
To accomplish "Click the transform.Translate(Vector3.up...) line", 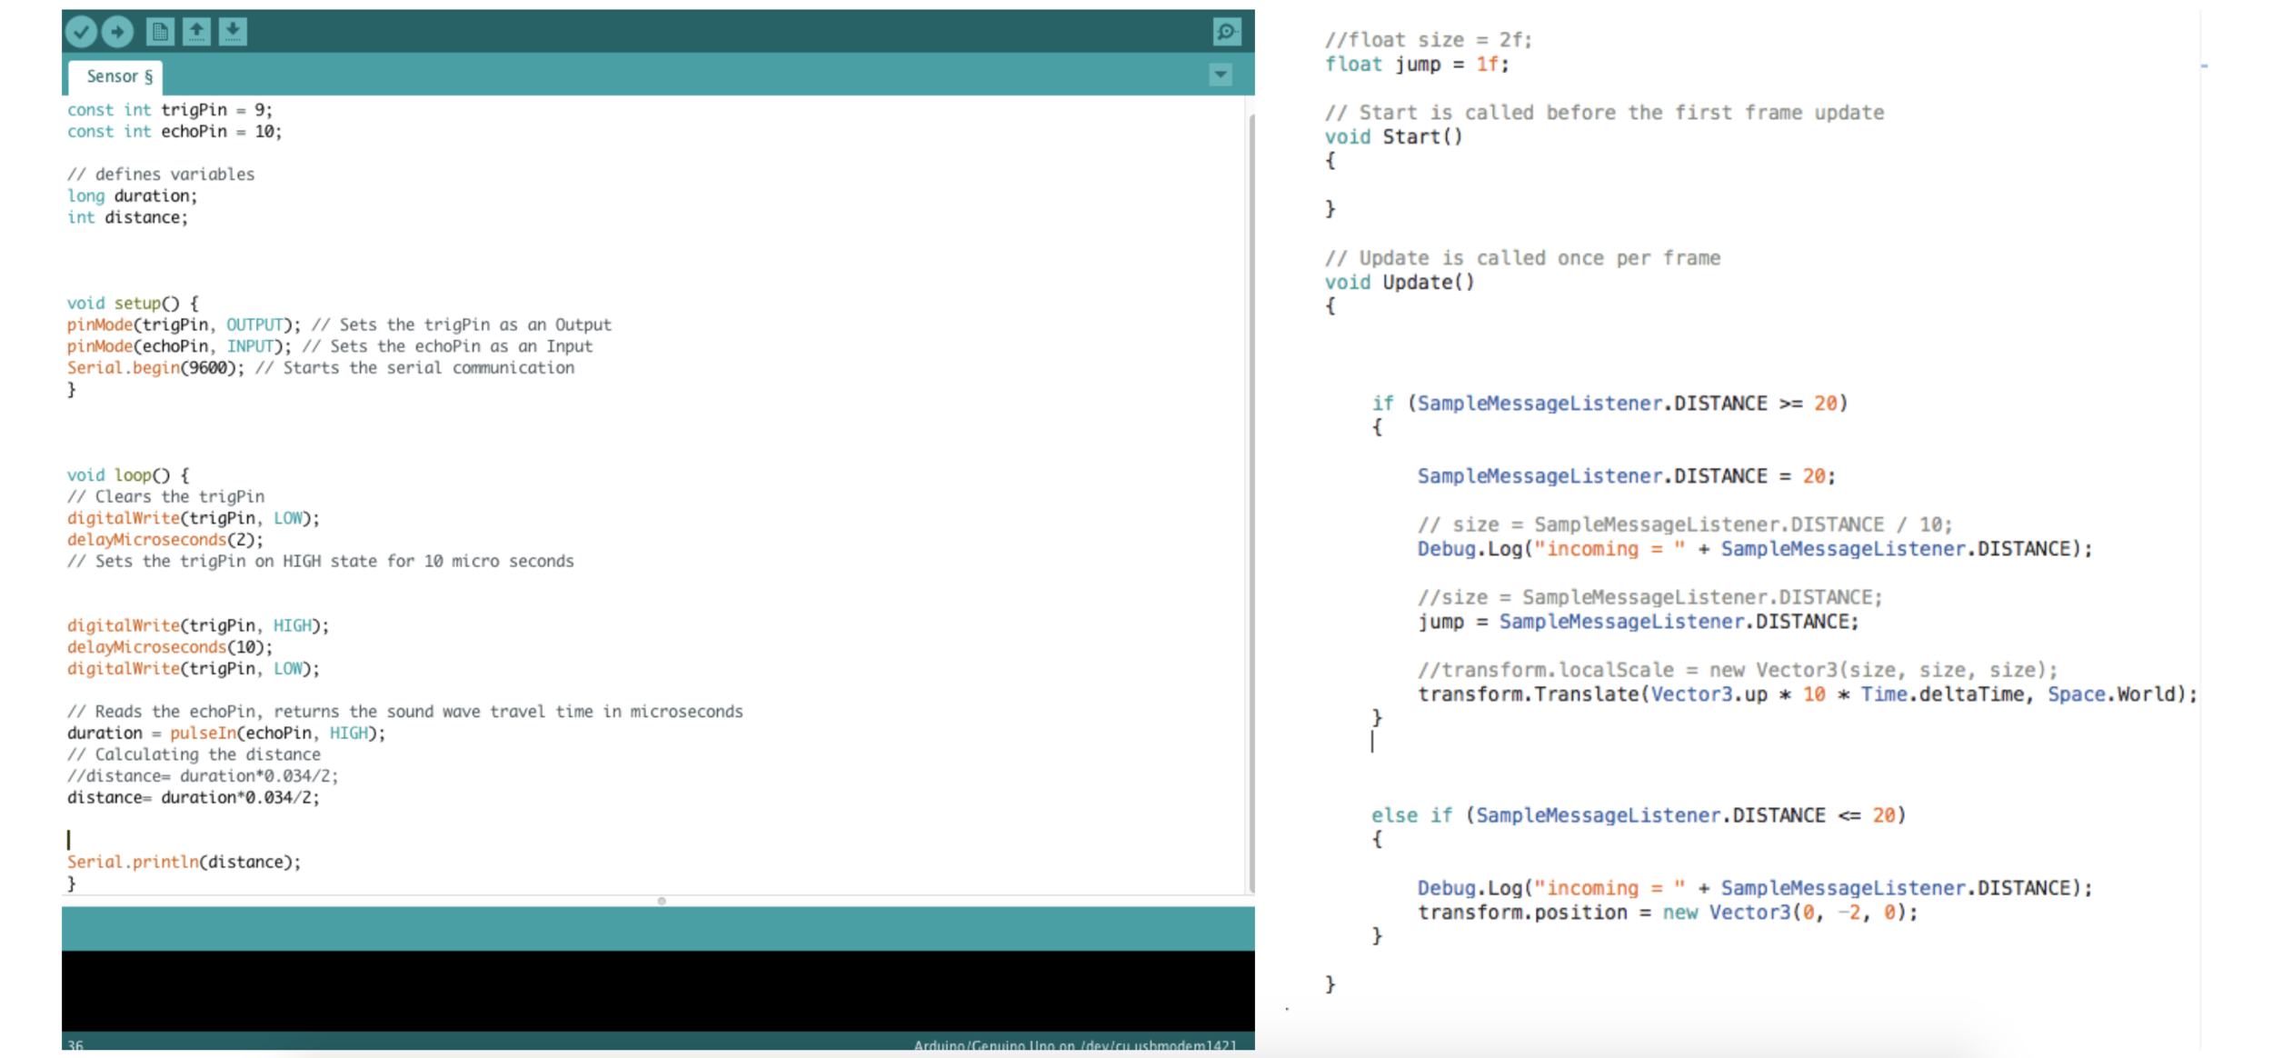I will tap(1808, 694).
